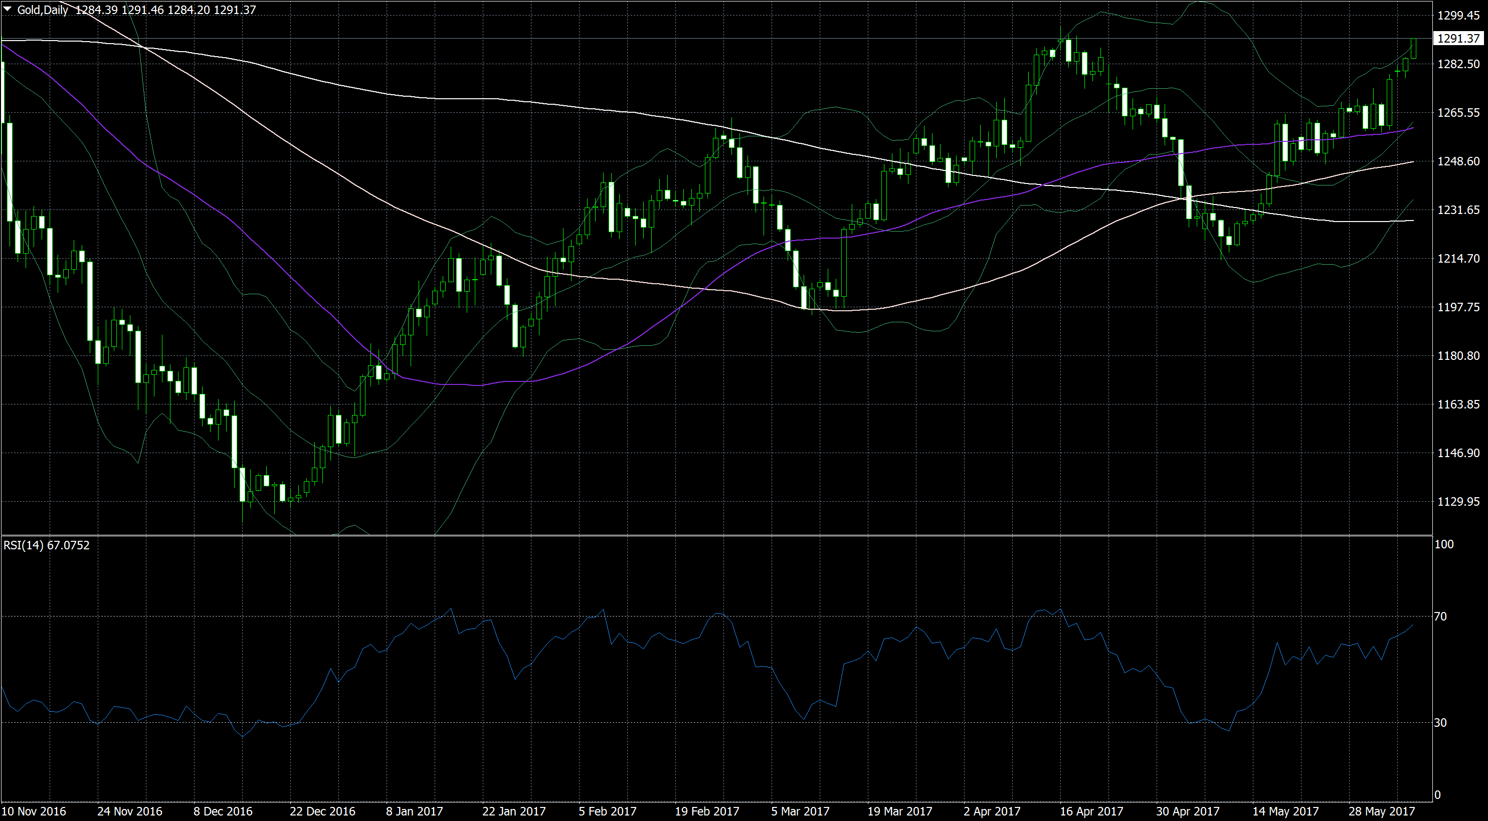Screen dimensions: 1488x821
Task: Click the 2 Apr 2017 date label
Action: [x=992, y=811]
